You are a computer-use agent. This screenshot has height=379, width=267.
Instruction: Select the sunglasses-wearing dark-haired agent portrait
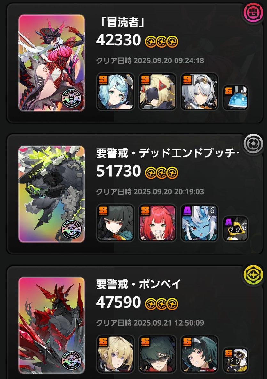tap(157, 354)
